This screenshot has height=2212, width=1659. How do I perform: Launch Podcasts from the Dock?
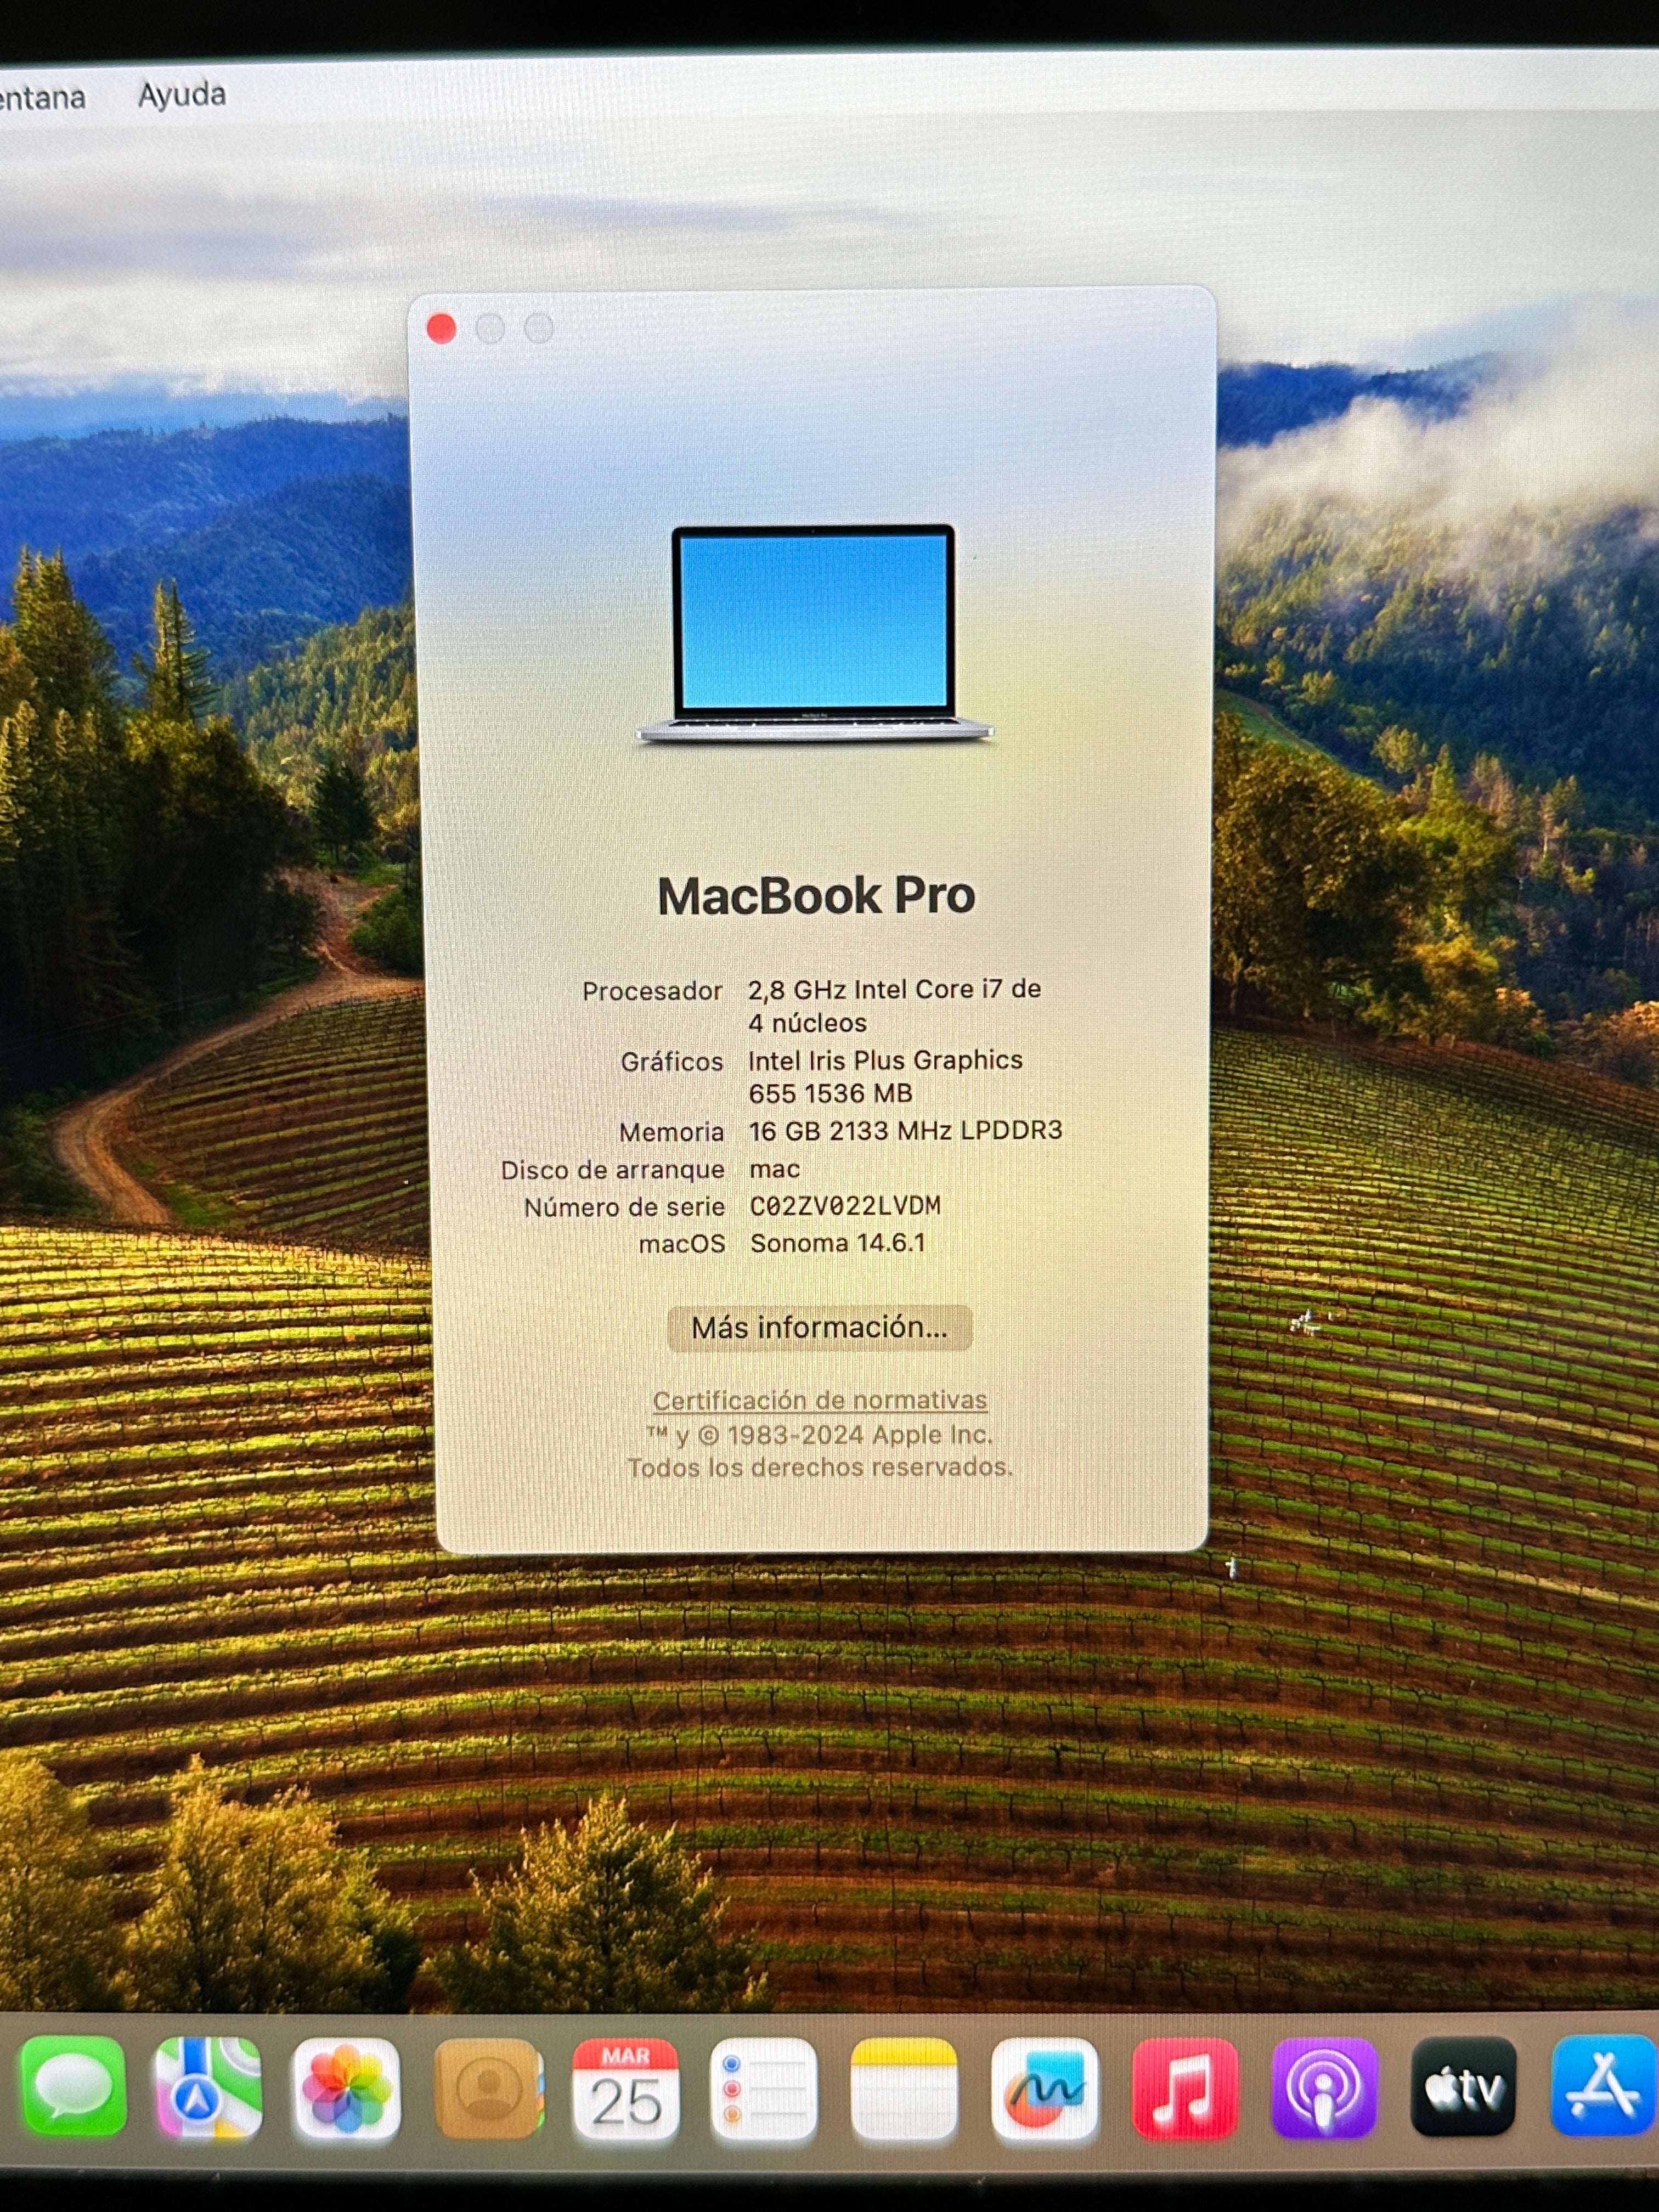[x=1324, y=2087]
